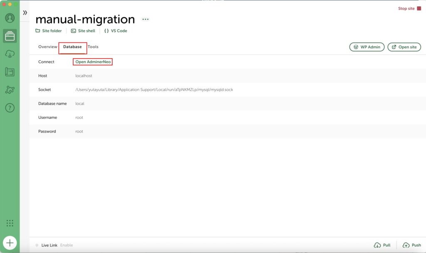Click the Pull button
Image resolution: width=426 pixels, height=253 pixels.
click(382, 245)
